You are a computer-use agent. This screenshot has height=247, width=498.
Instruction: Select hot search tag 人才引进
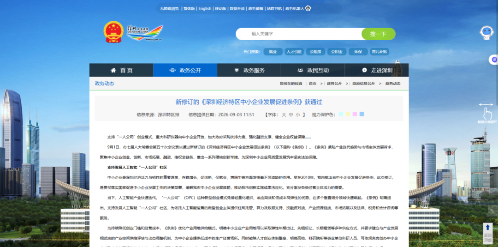[294, 52]
